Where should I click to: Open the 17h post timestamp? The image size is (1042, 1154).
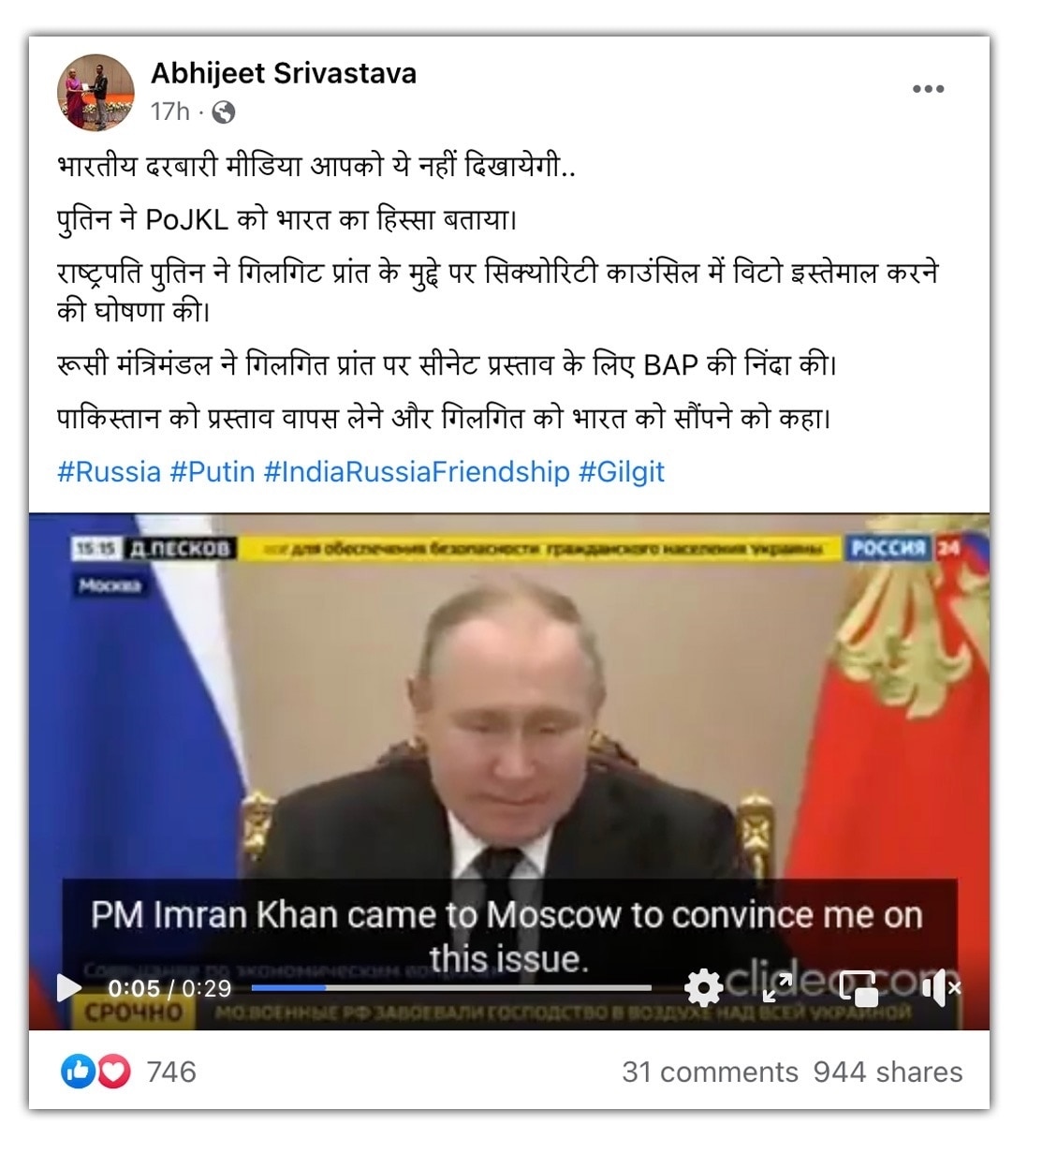click(169, 111)
